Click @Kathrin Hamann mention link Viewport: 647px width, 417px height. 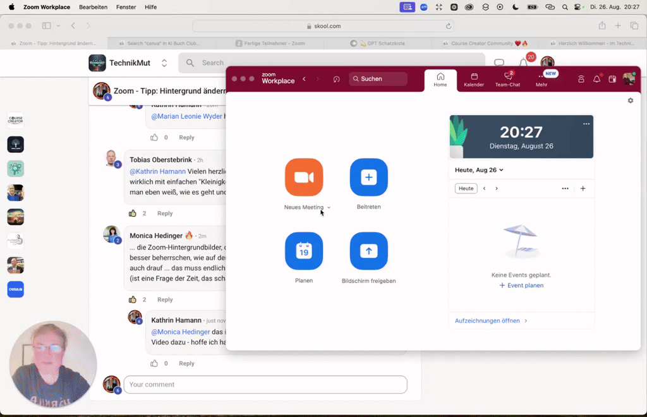[x=157, y=171]
